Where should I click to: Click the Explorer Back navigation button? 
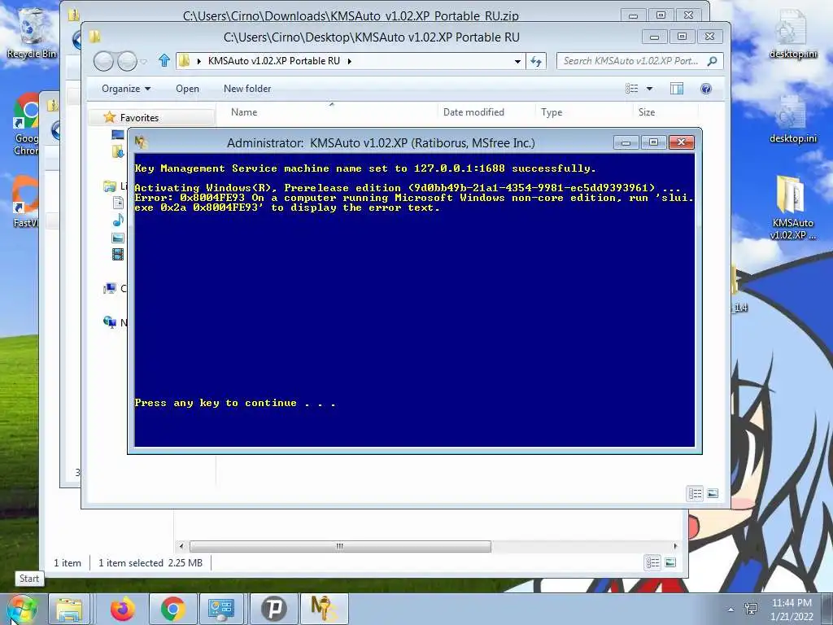pyautogui.click(x=103, y=62)
